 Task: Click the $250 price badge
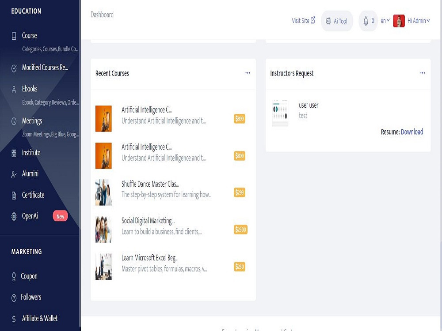240,267
